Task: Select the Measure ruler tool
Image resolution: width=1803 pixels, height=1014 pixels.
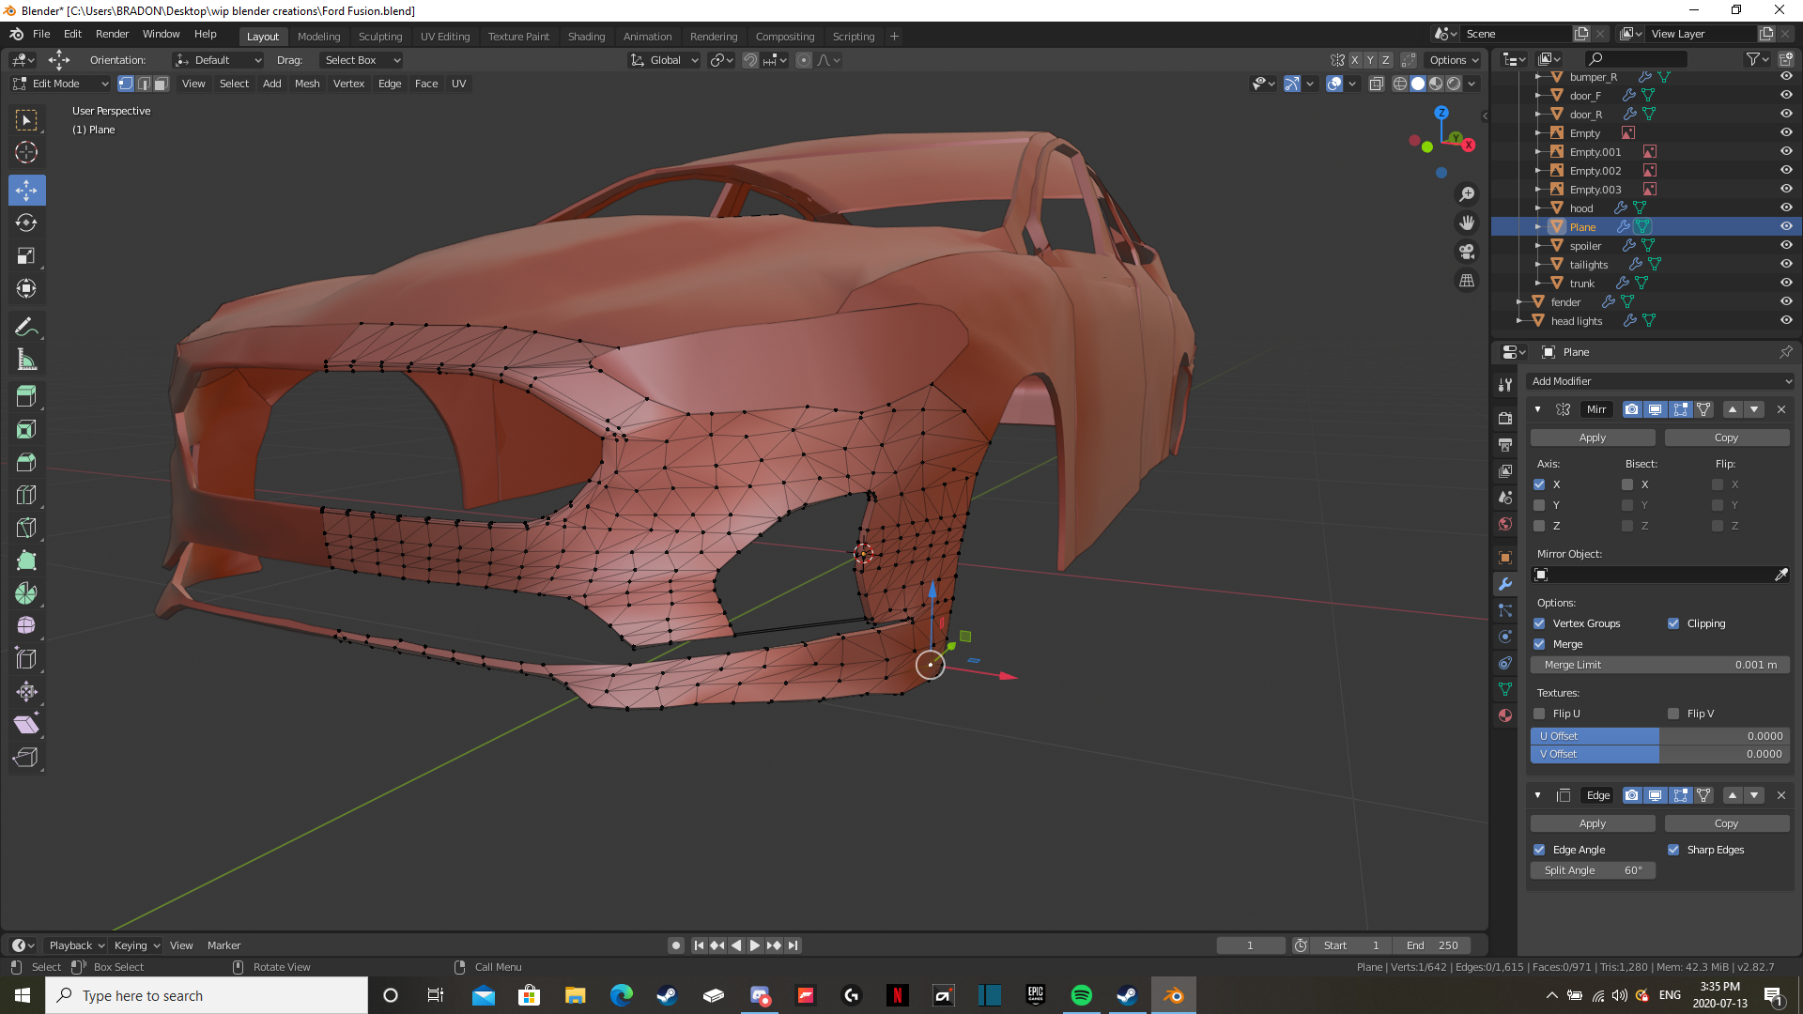Action: click(26, 361)
